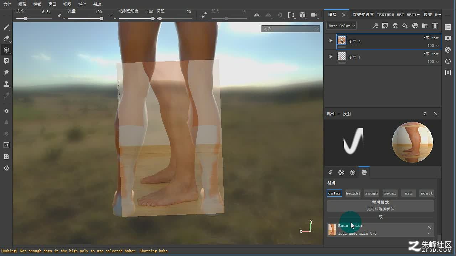This screenshot has width=456, height=256.
Task: Undock the 属性 - 投射 panel
Action: [x=425, y=114]
